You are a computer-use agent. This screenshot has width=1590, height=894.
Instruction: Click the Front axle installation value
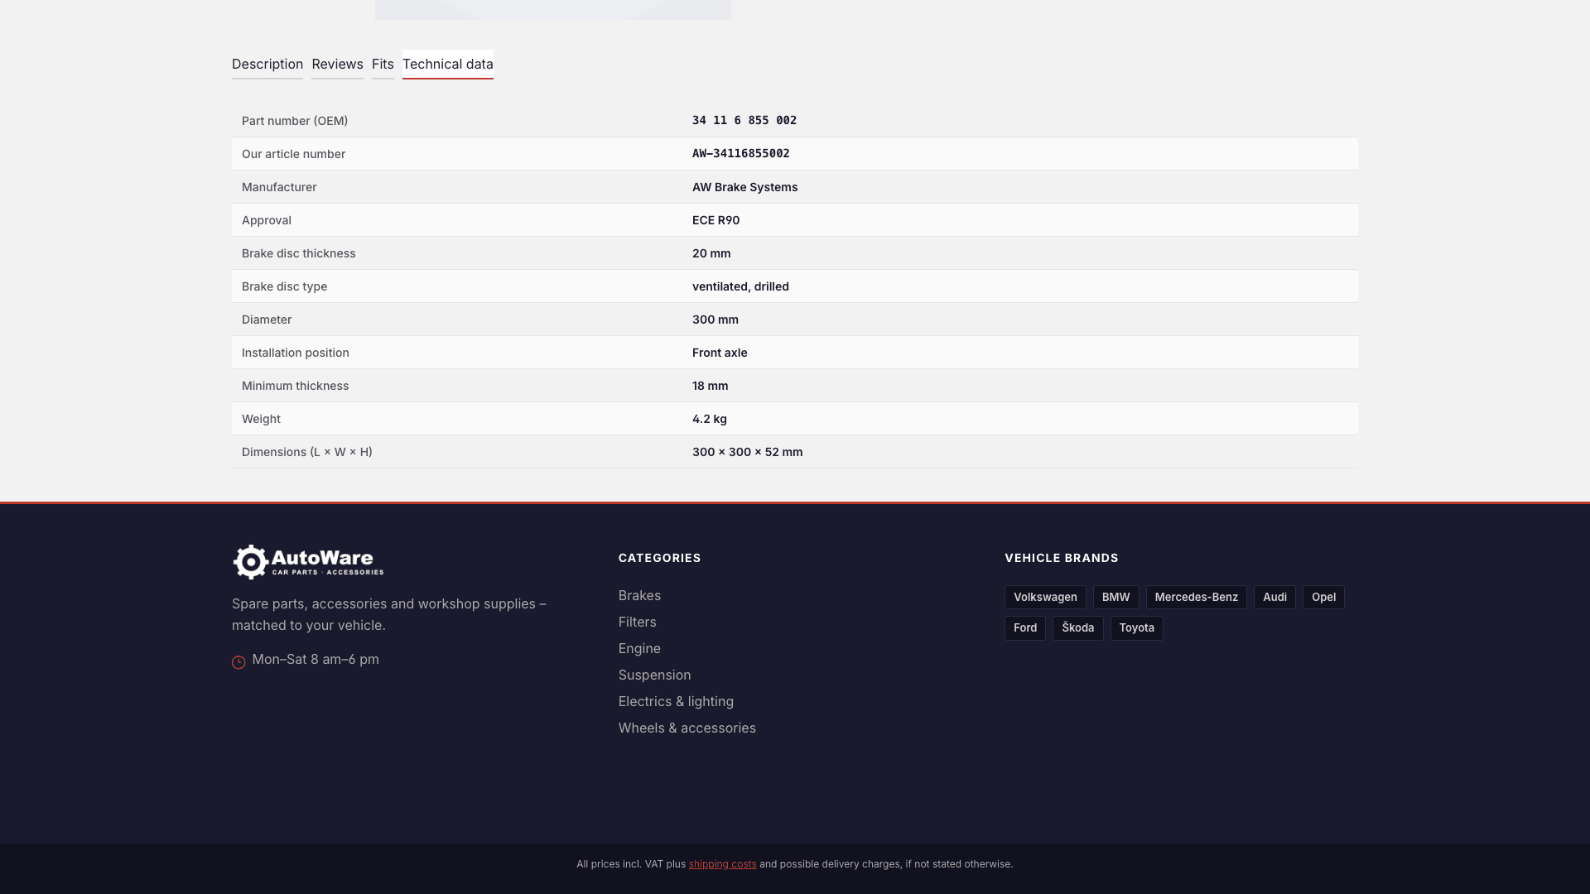[720, 353]
